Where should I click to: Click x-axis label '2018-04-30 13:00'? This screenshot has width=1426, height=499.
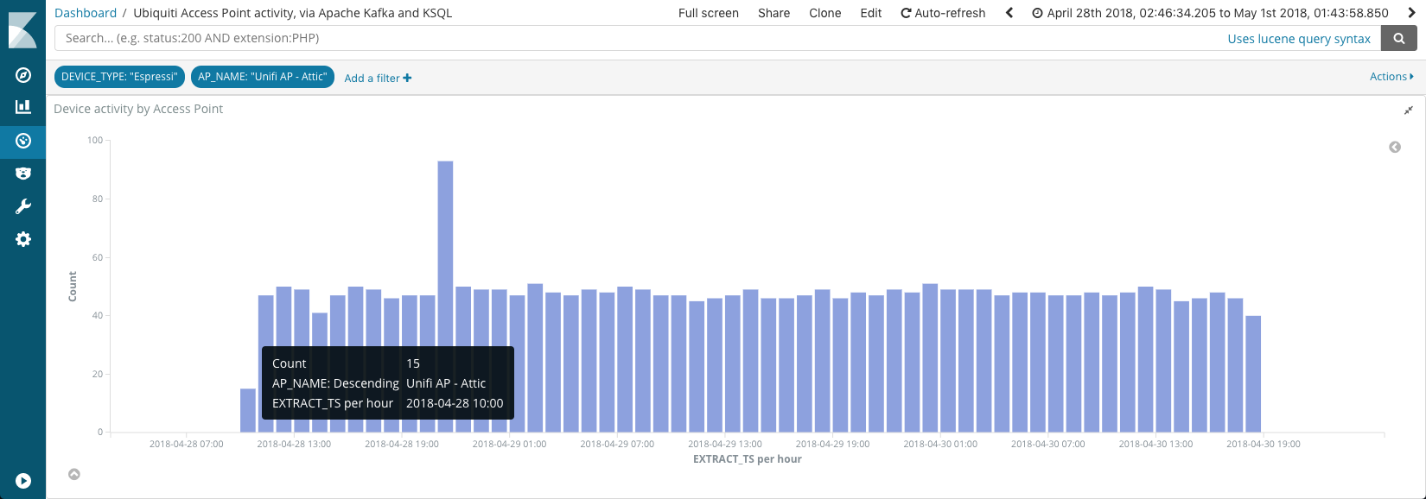point(1155,444)
